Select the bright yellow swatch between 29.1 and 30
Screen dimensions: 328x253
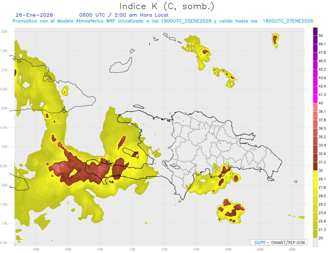pos(315,175)
